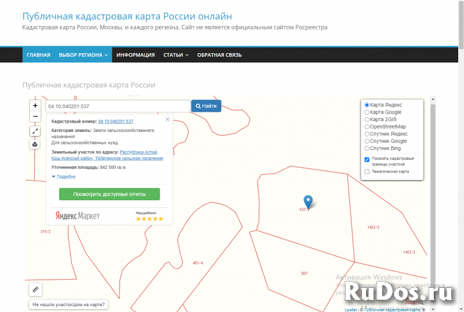Click Посмотреть доступные отчеты green button
This screenshot has height=312, width=464.
click(x=110, y=194)
